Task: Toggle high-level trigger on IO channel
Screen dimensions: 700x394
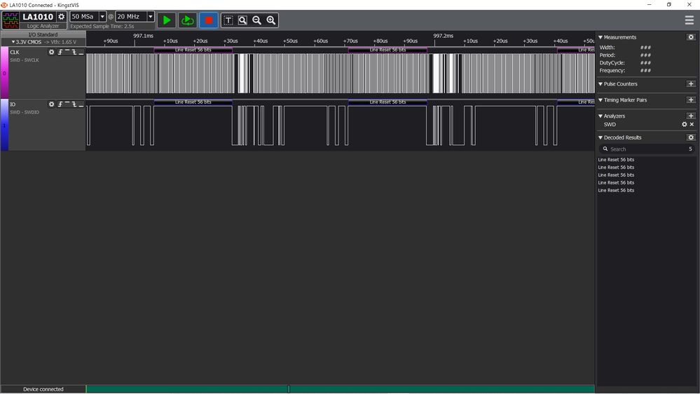Action: pyautogui.click(x=67, y=104)
